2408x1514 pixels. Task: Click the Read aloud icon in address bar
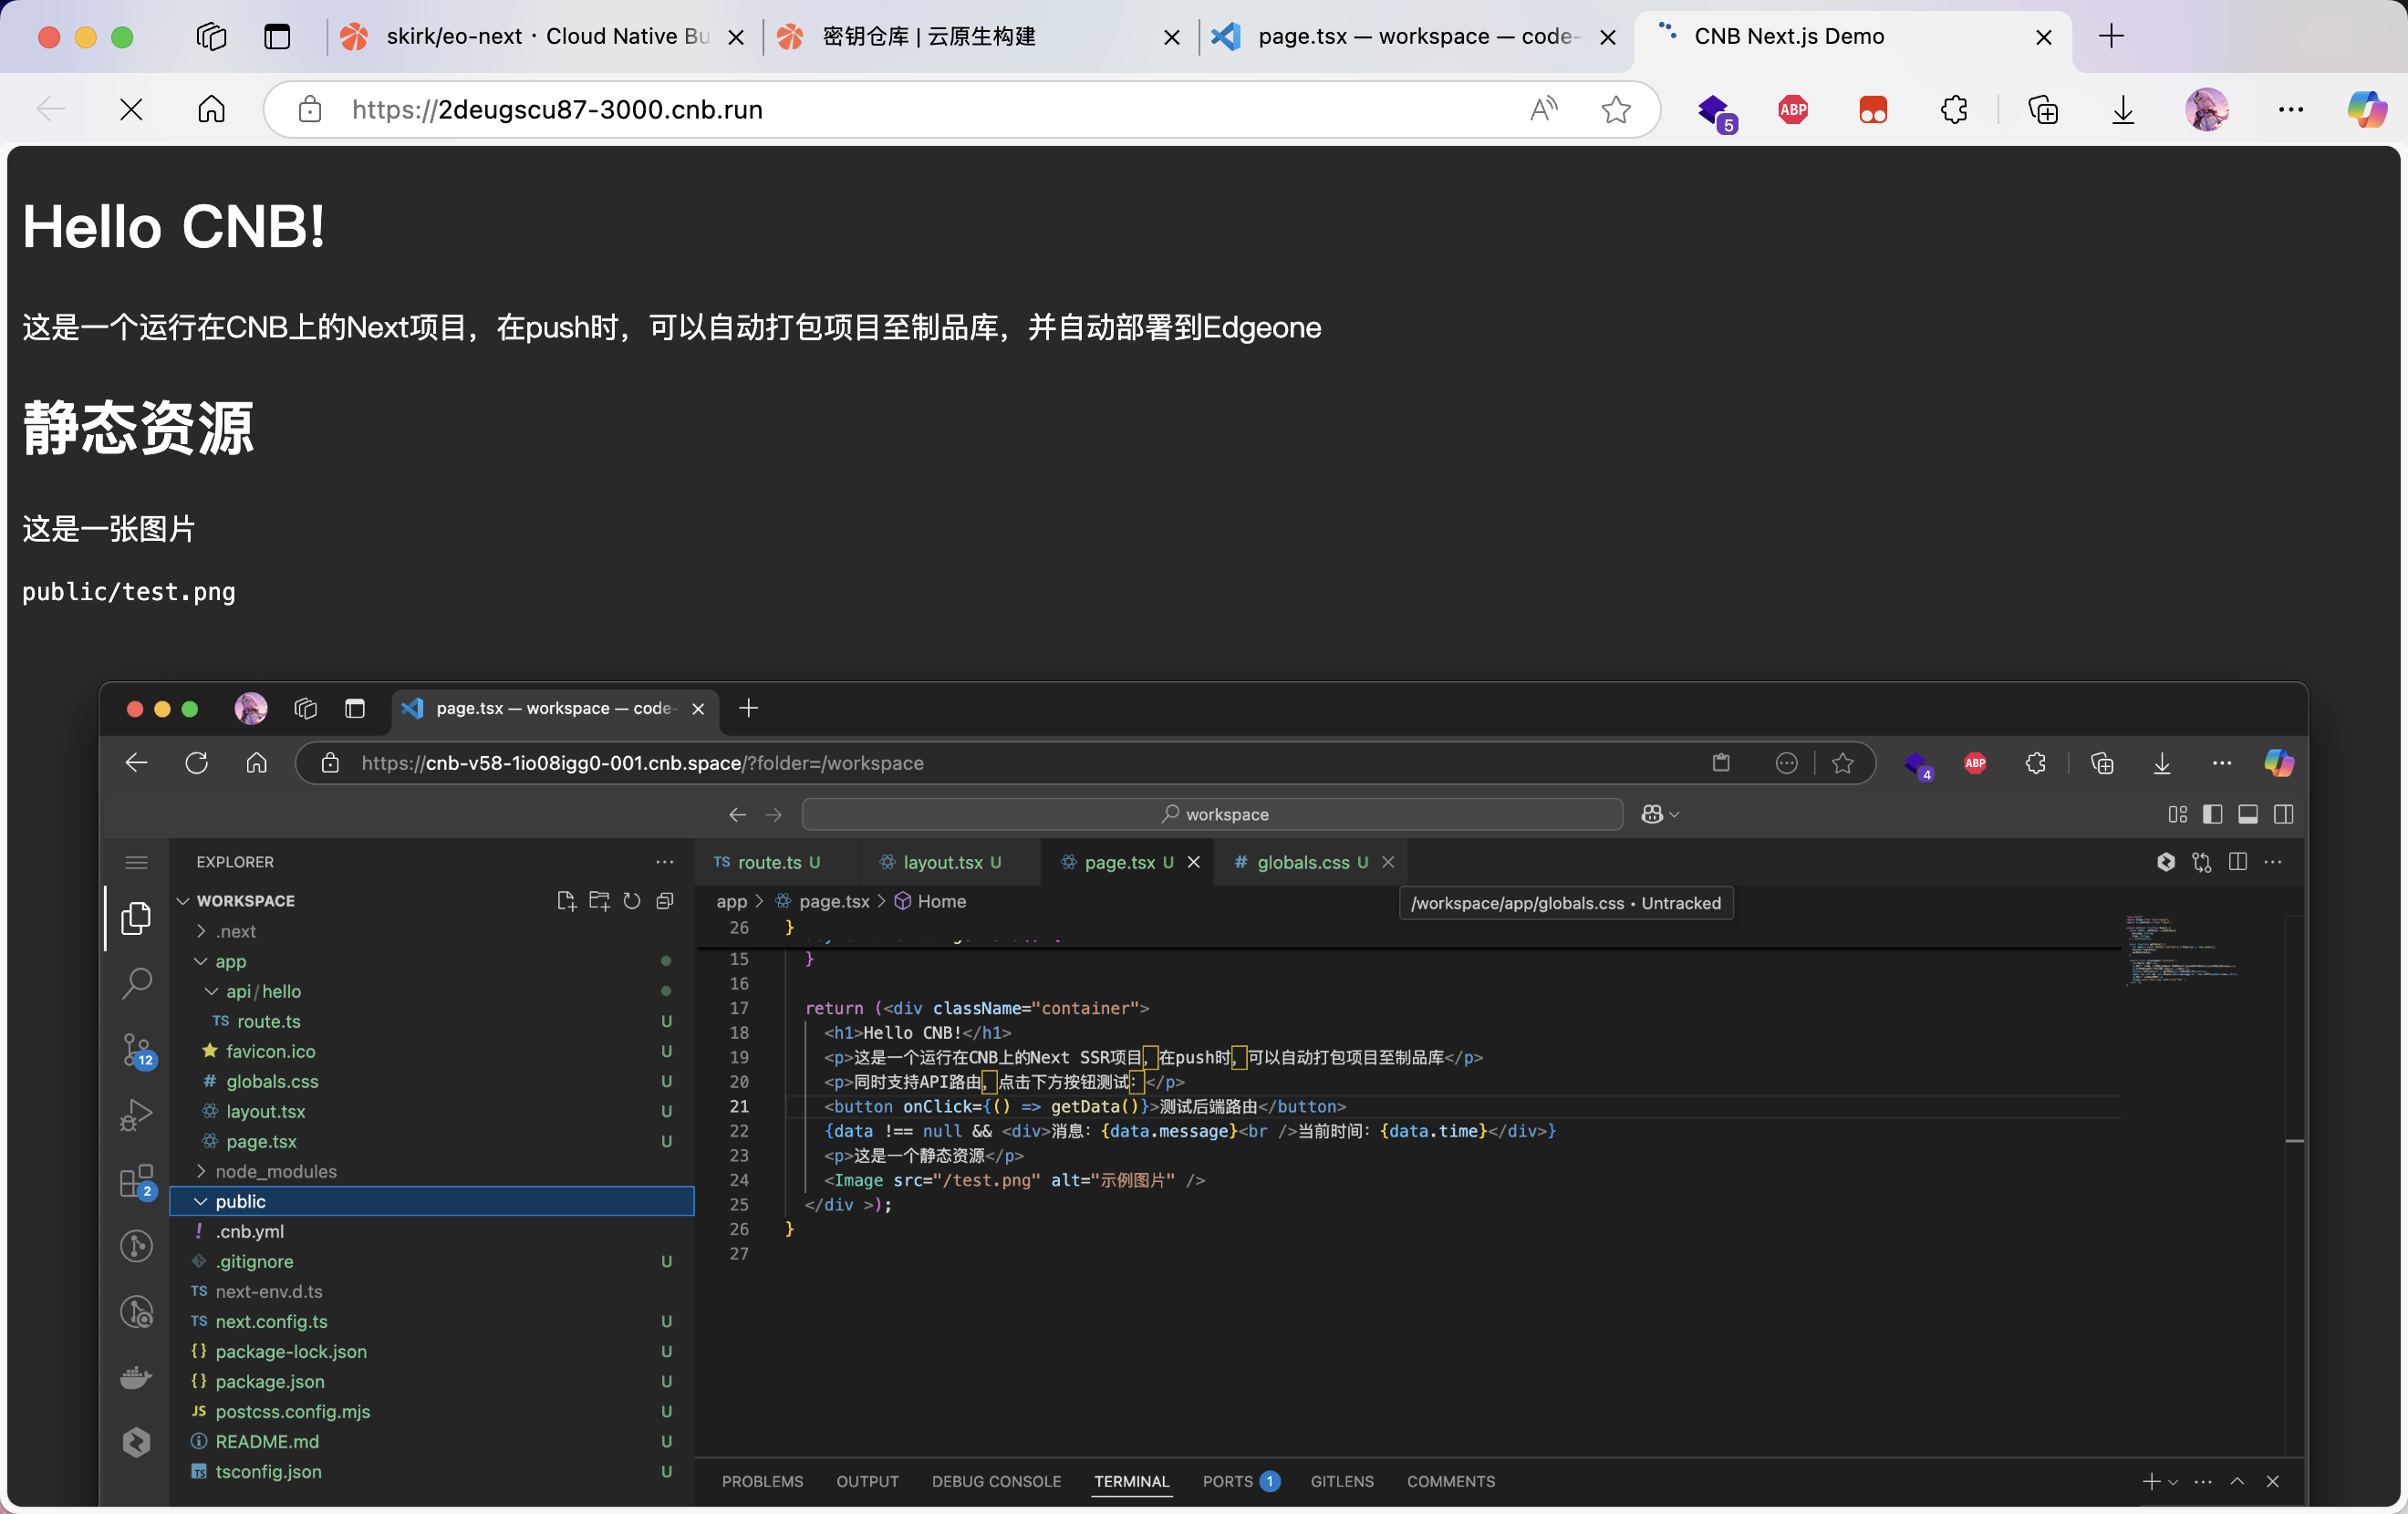1543,109
